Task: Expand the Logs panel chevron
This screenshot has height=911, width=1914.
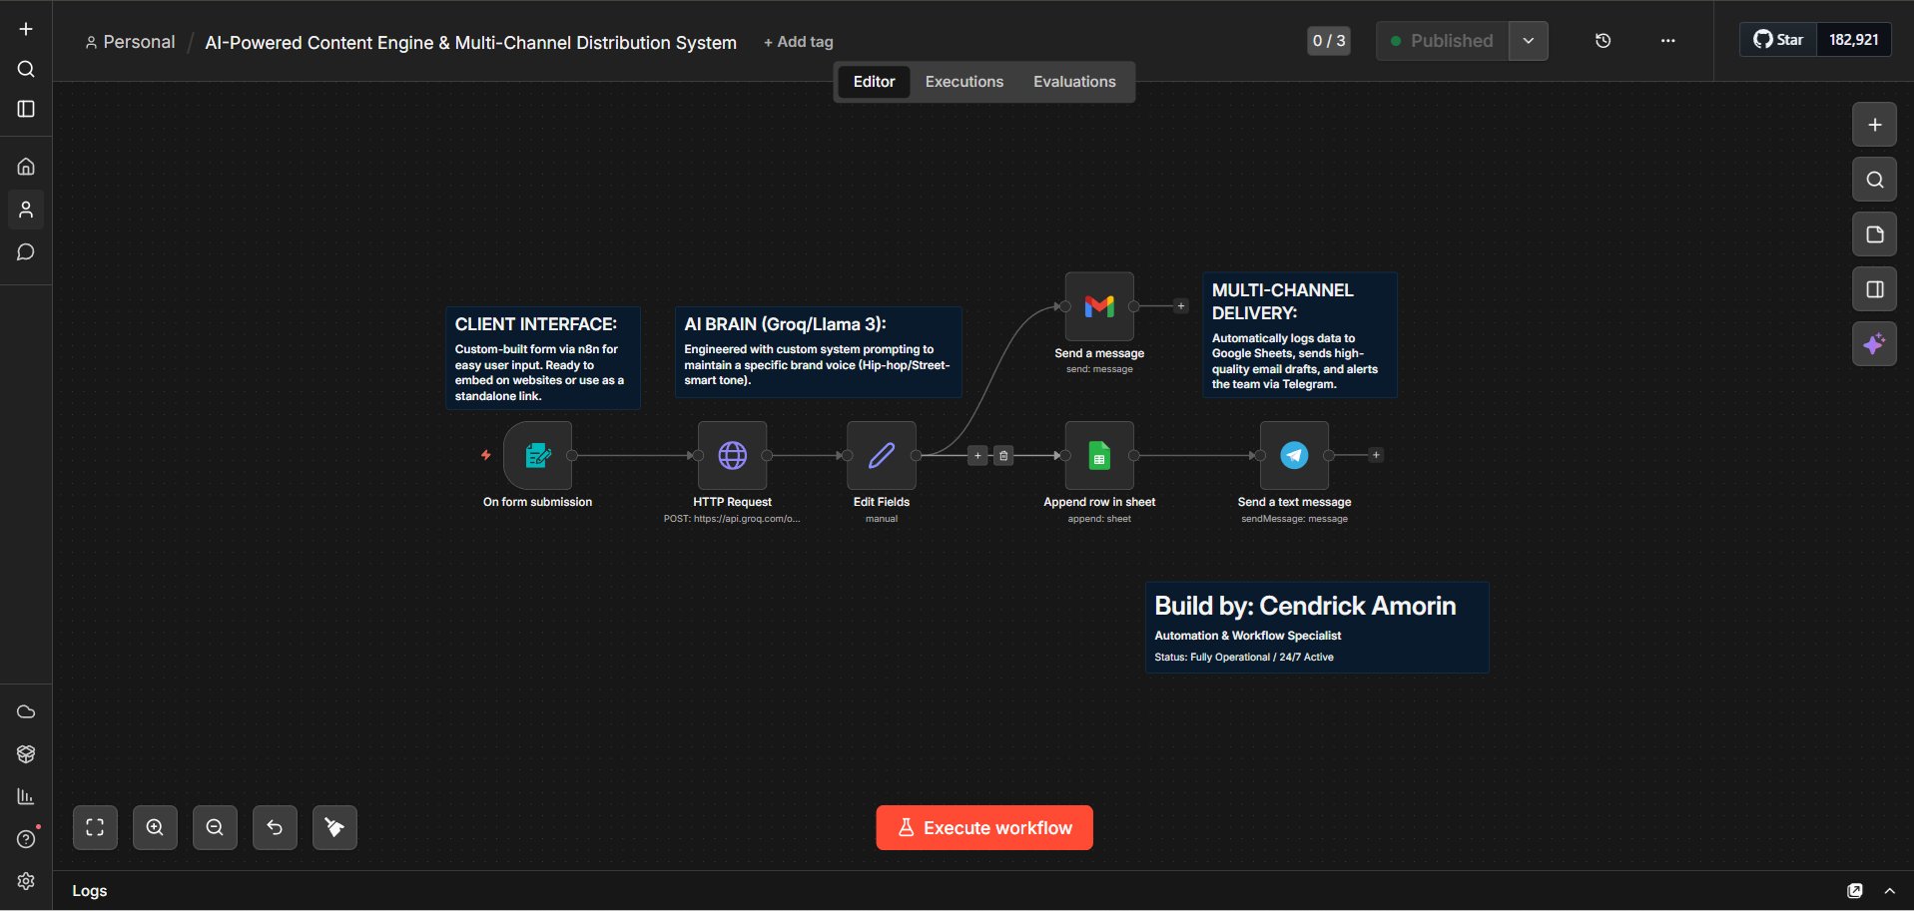Action: click(1890, 890)
